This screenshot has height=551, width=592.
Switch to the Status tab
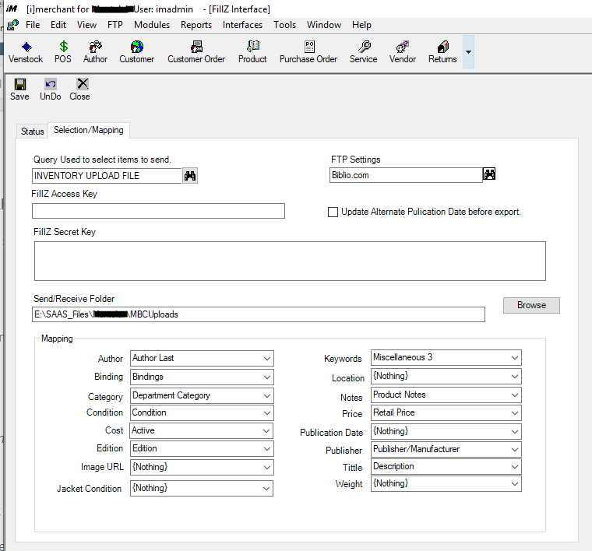(33, 132)
